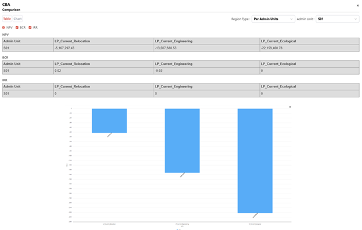Open the Admin Unit S01 dropdown
Image resolution: width=362 pixels, height=230 pixels.
click(337, 19)
